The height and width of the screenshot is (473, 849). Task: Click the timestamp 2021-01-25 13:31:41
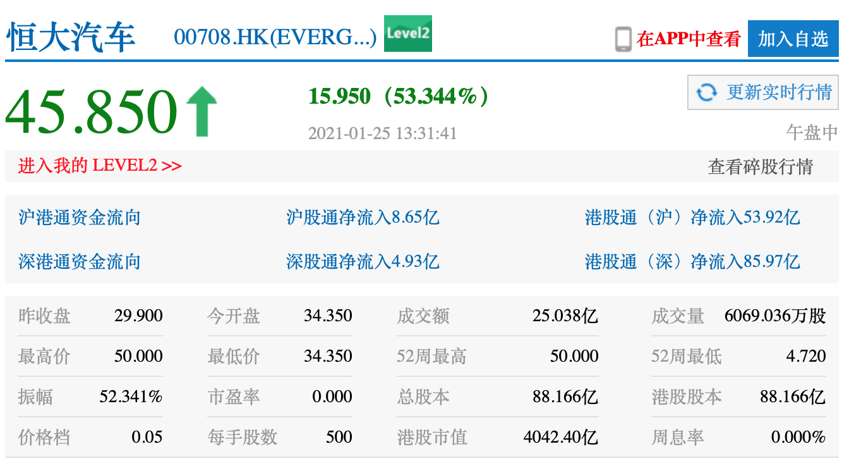(x=382, y=133)
